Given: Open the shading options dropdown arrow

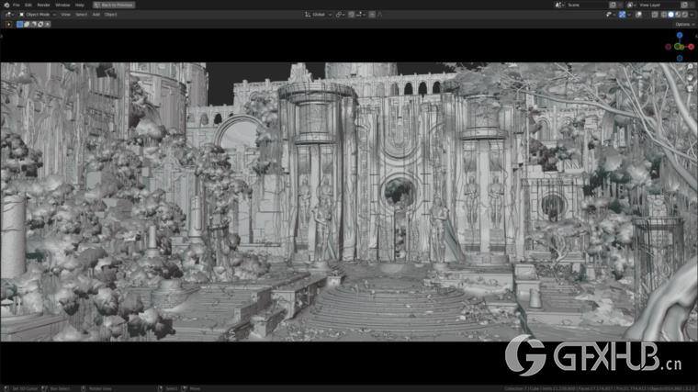Looking at the screenshot, I should pos(692,15).
